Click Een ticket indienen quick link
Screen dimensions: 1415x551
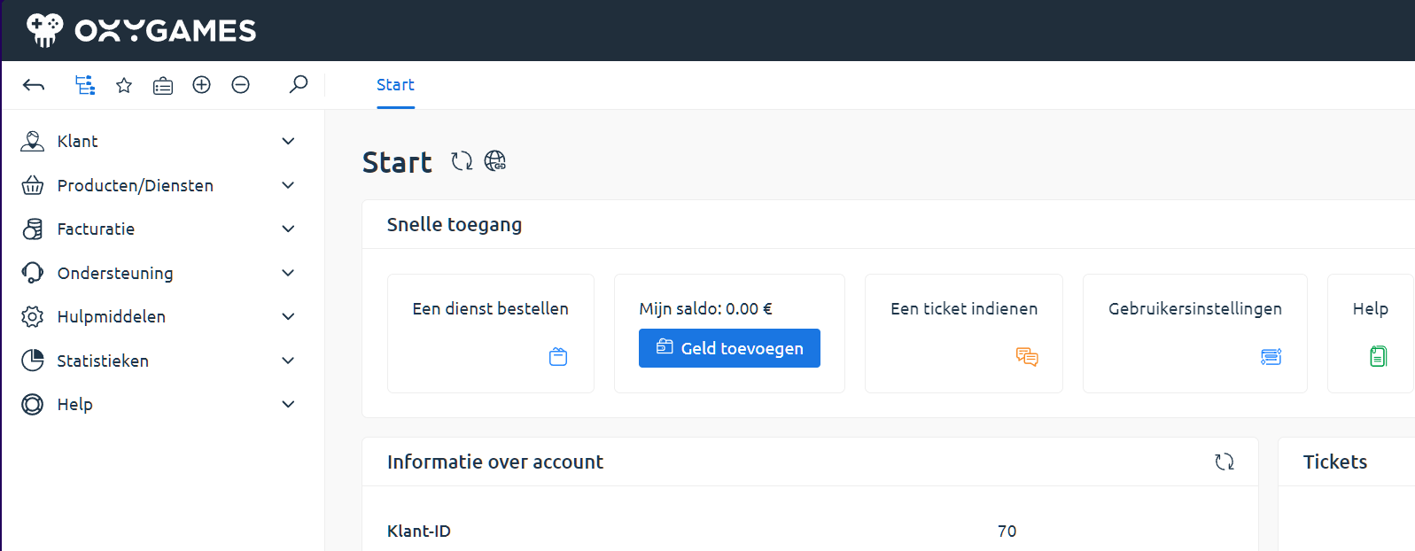(x=964, y=333)
